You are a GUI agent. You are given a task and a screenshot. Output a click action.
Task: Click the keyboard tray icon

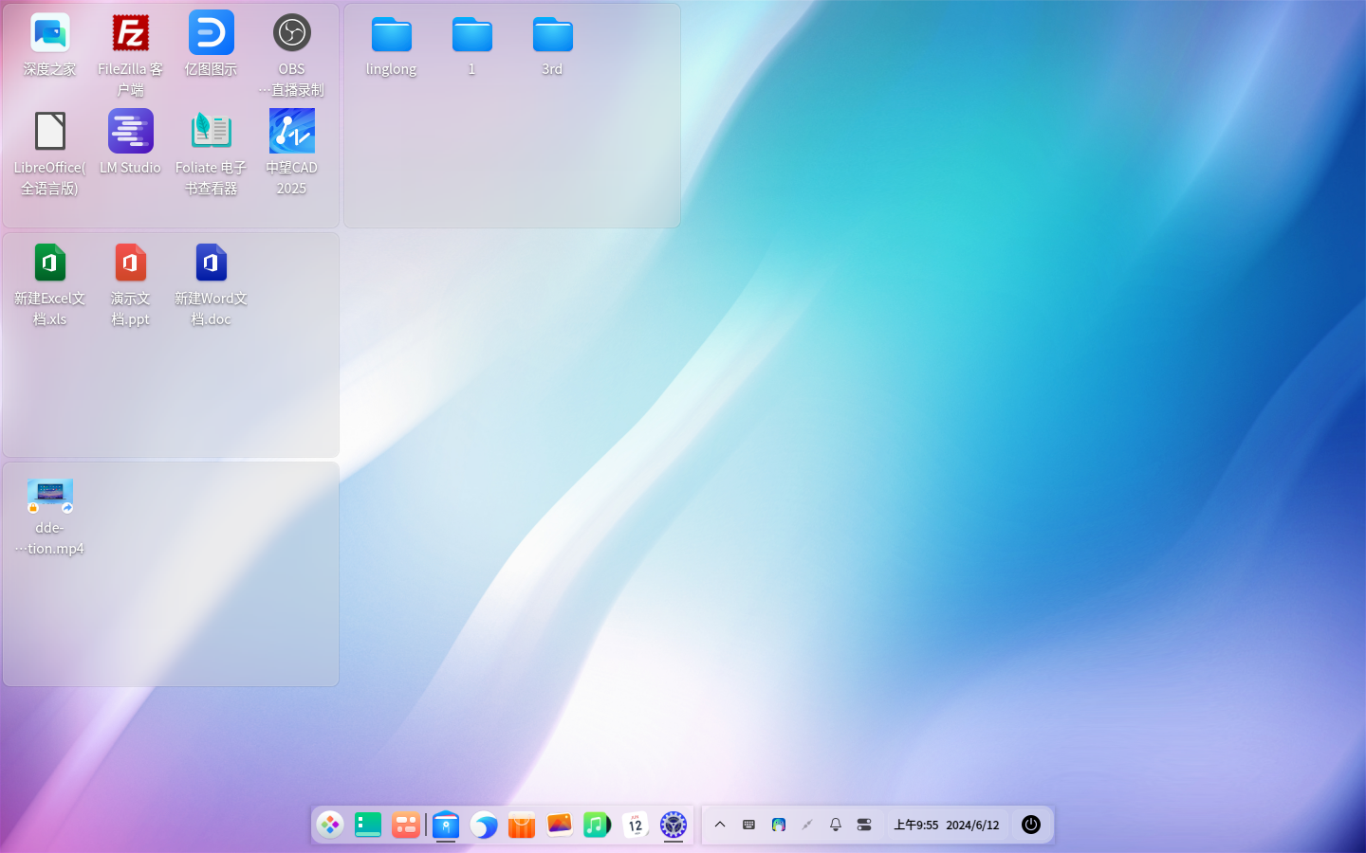point(748,825)
